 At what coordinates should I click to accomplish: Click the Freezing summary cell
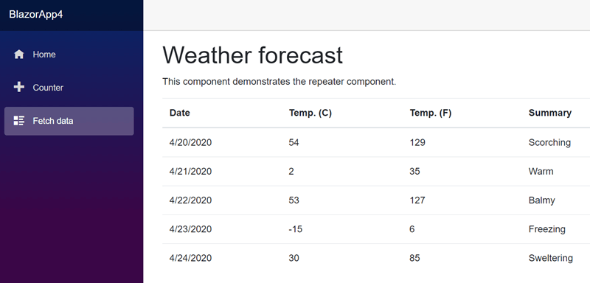pos(547,229)
